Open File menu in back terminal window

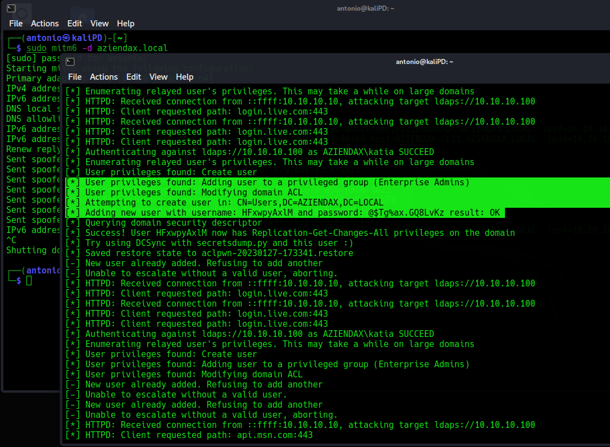coord(16,24)
